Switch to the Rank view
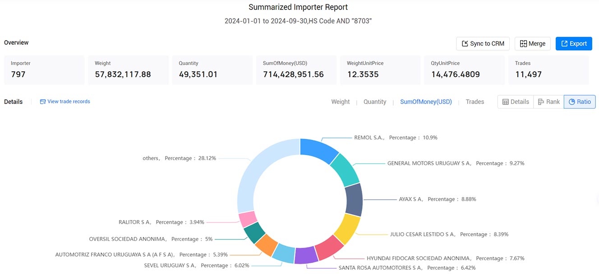Viewport: 599px width, 276px height. tap(548, 102)
